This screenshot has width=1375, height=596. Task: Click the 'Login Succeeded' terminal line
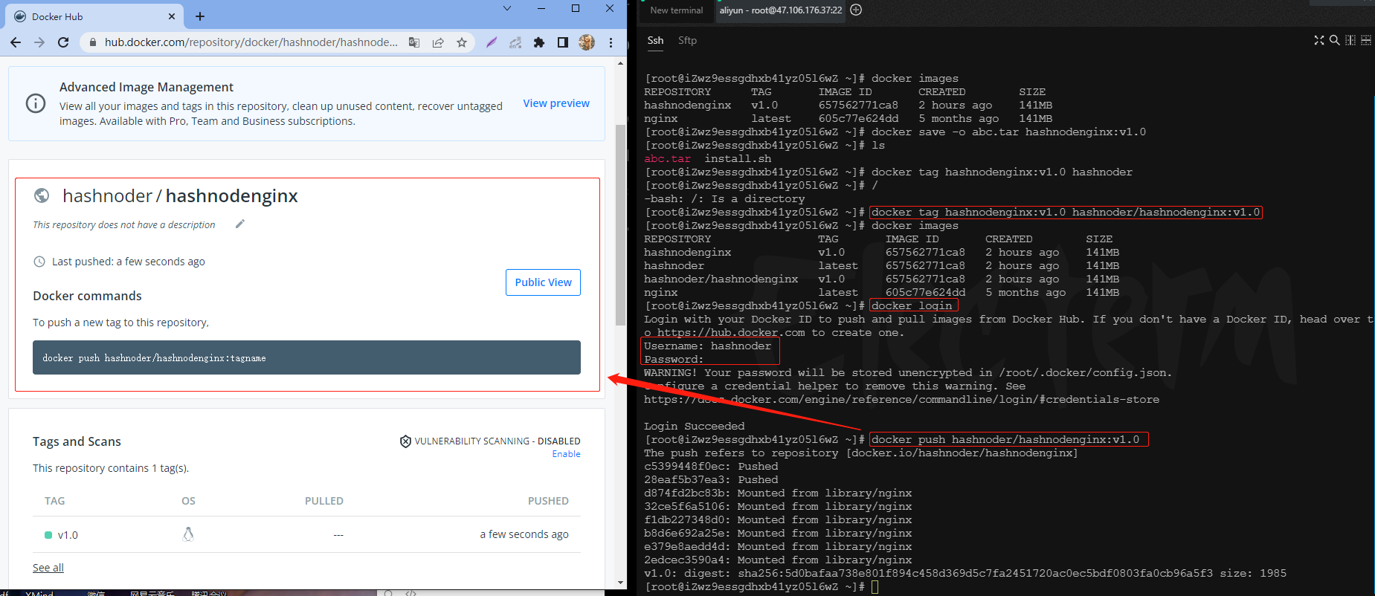(694, 427)
